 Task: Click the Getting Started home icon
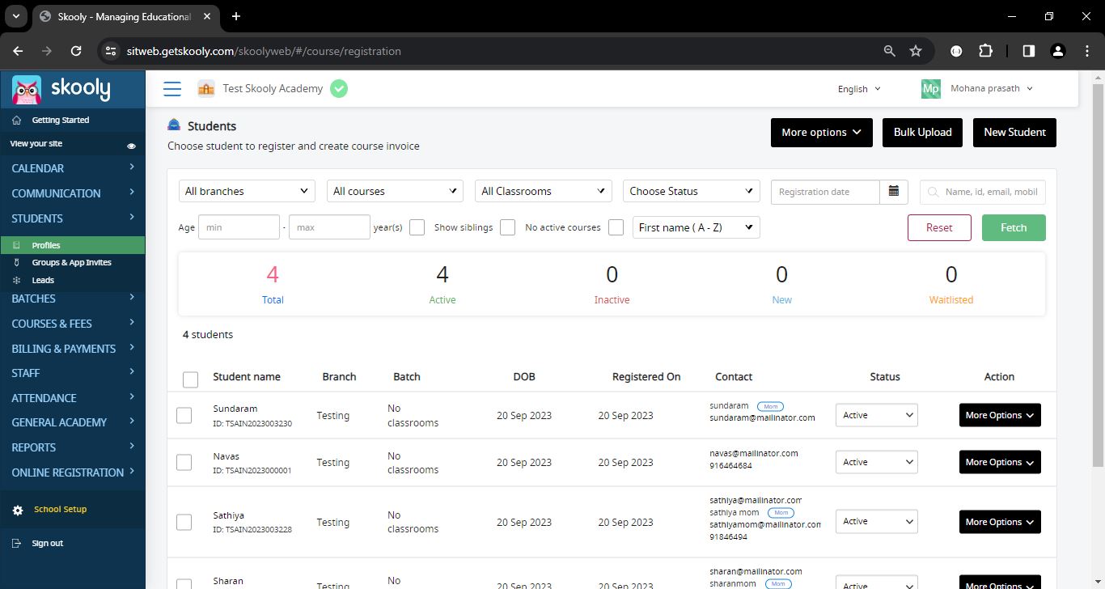coord(17,121)
